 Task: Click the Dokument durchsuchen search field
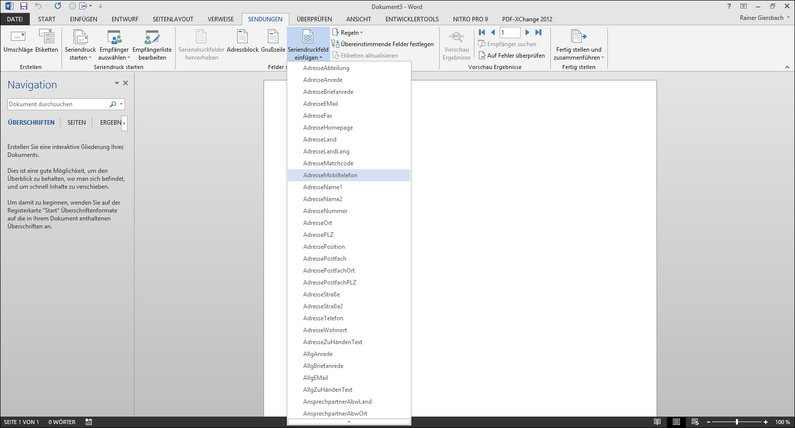58,104
